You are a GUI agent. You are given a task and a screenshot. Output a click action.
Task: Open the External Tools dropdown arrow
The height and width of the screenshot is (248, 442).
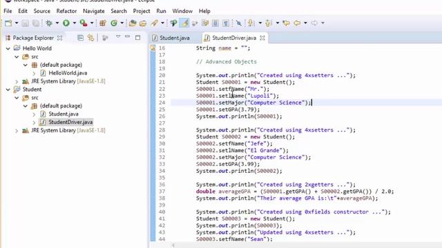[x=92, y=23]
